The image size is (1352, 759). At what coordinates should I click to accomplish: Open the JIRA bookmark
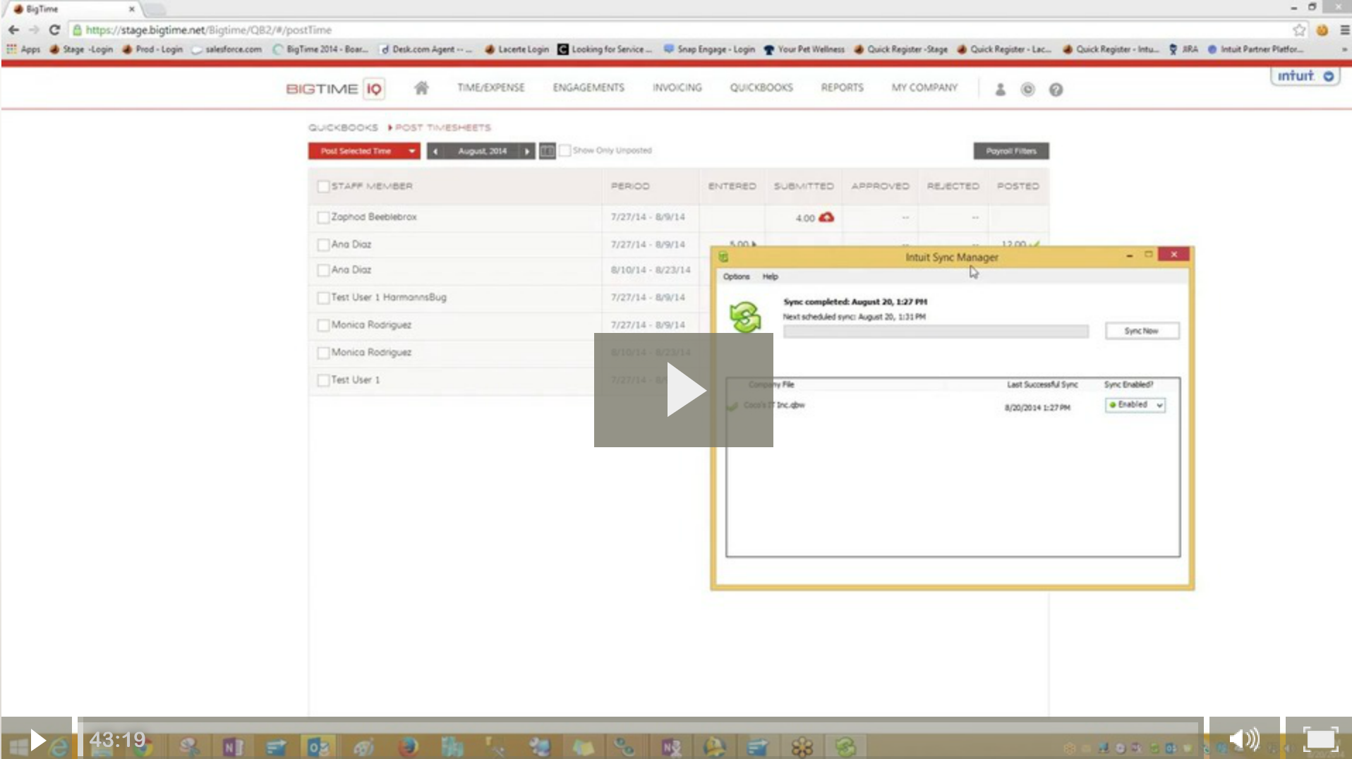tap(1183, 49)
